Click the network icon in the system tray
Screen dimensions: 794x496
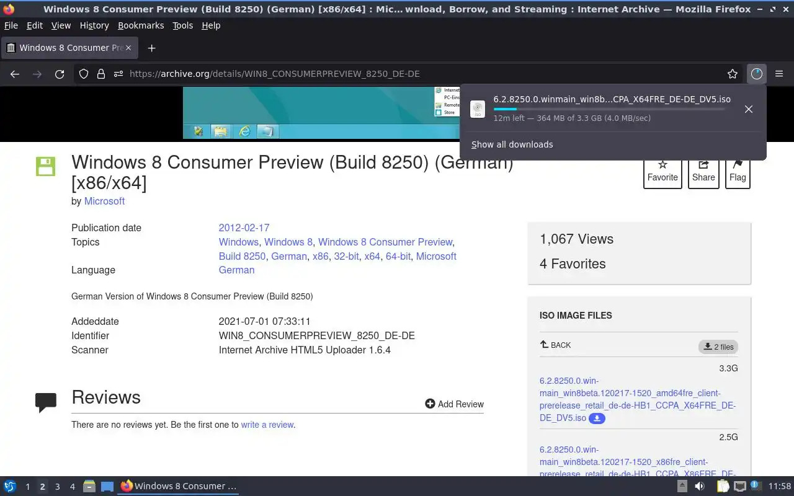pyautogui.click(x=739, y=486)
